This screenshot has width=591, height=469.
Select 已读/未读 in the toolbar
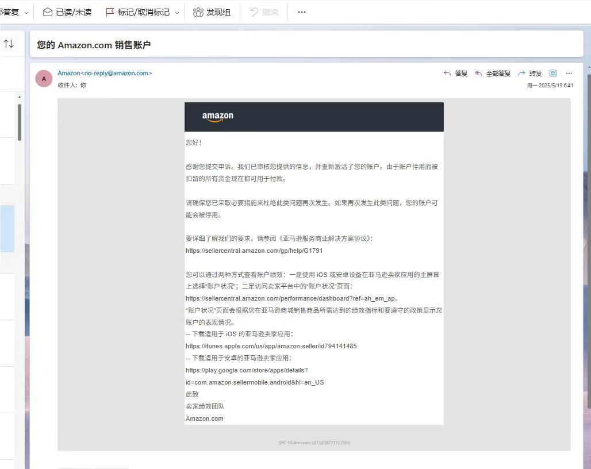coord(74,12)
